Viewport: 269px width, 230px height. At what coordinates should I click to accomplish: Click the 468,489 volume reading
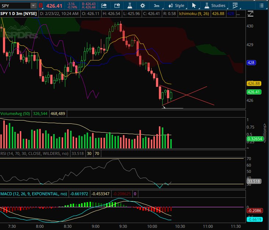coord(58,114)
